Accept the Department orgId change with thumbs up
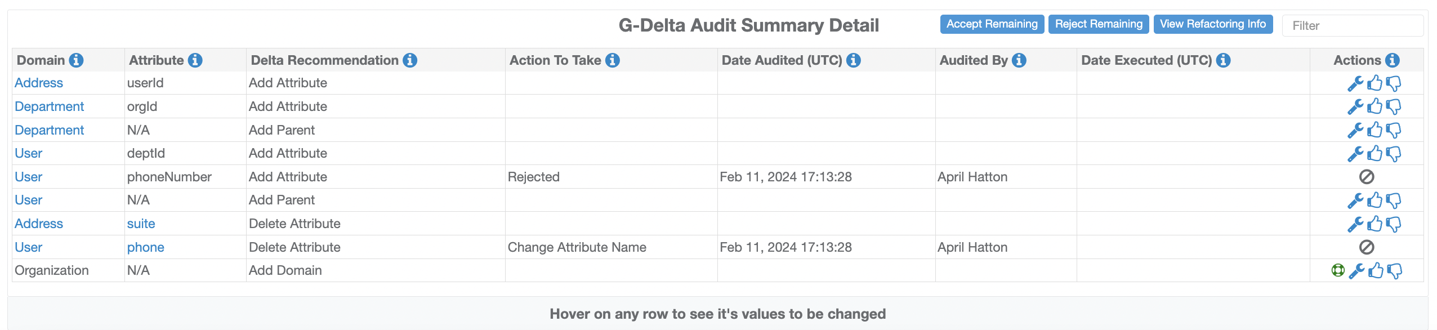This screenshot has width=1437, height=330. [1374, 106]
